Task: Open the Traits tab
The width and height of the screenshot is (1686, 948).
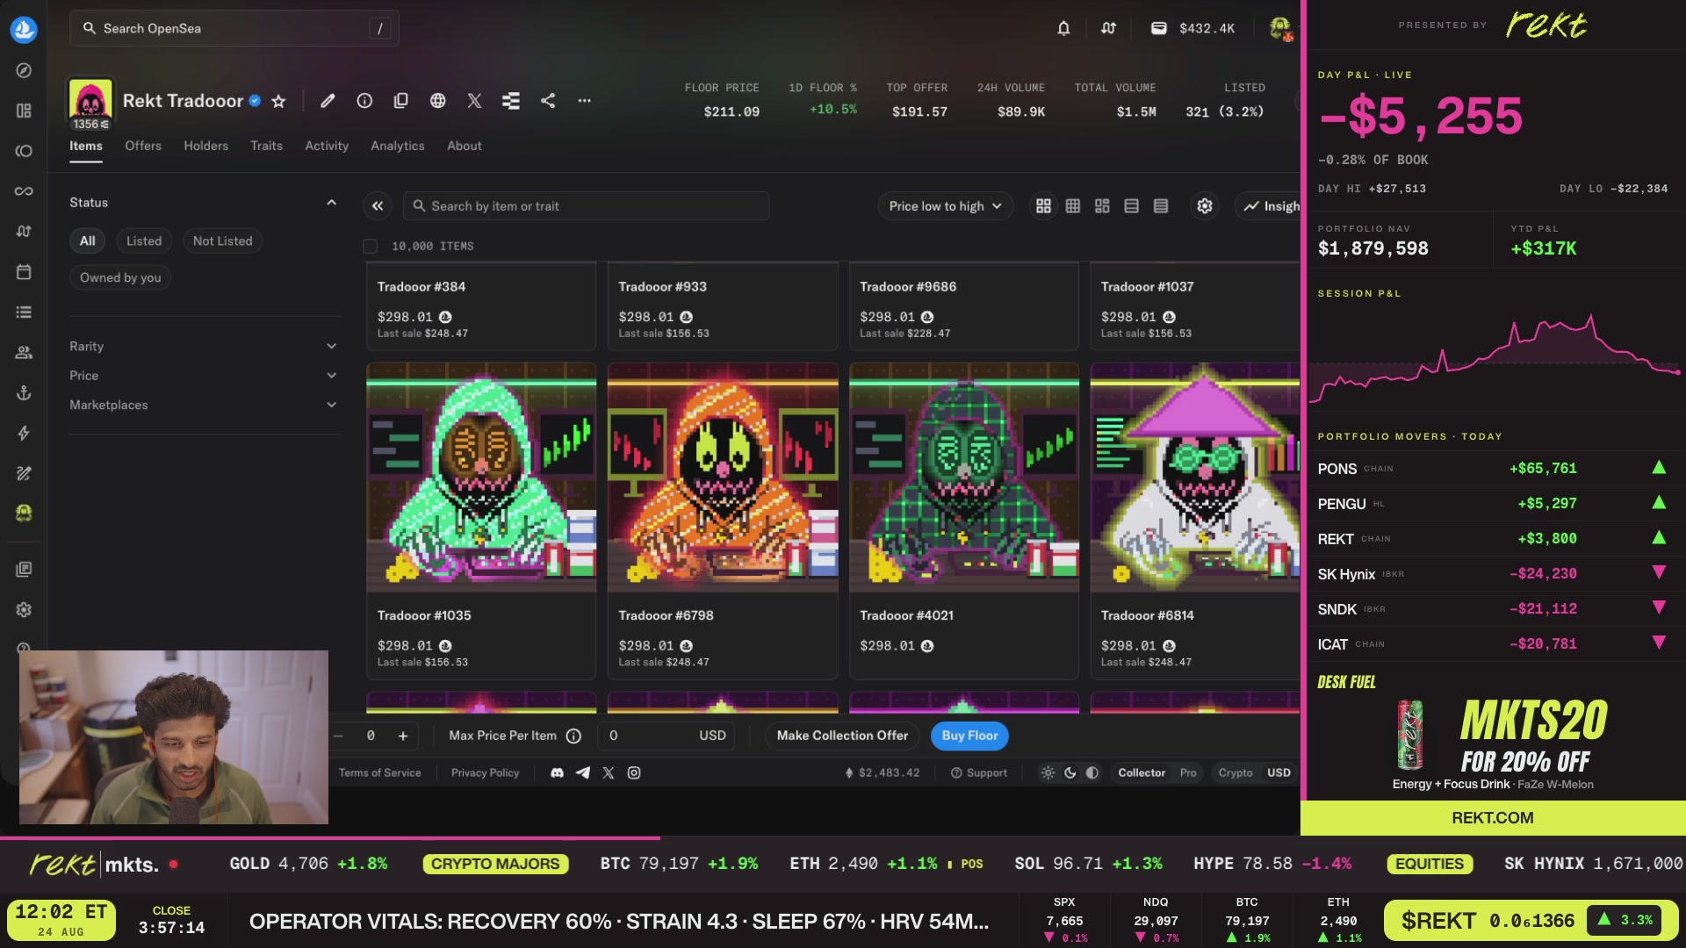Action: [x=266, y=146]
